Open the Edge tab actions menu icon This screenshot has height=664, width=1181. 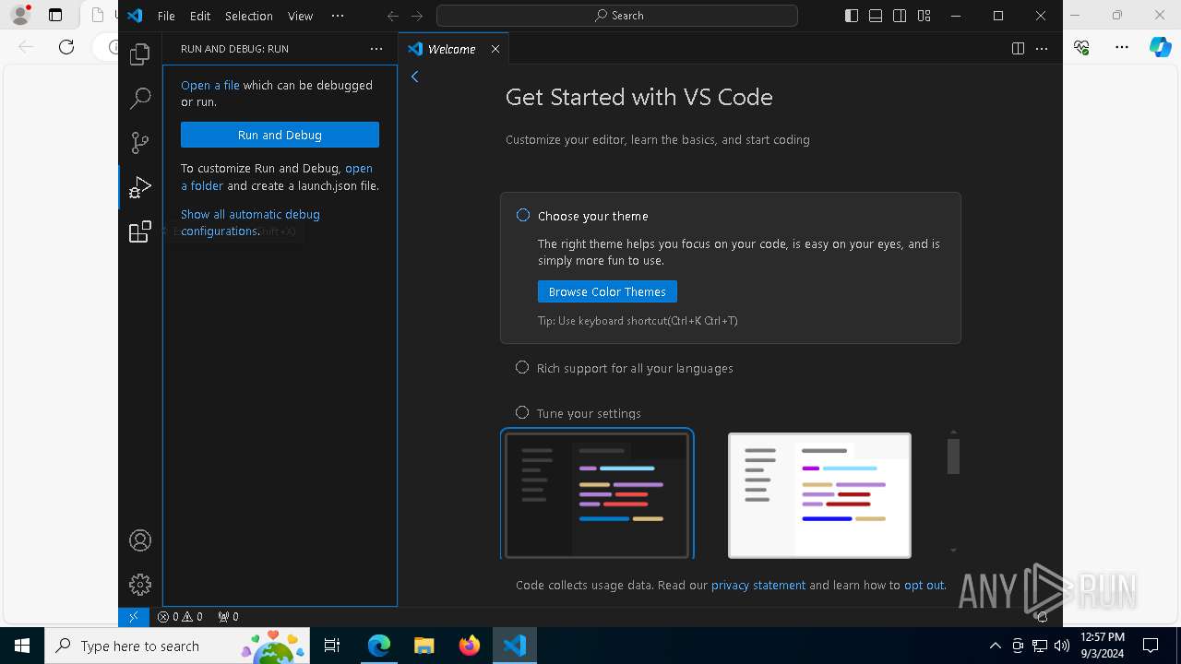click(x=55, y=15)
